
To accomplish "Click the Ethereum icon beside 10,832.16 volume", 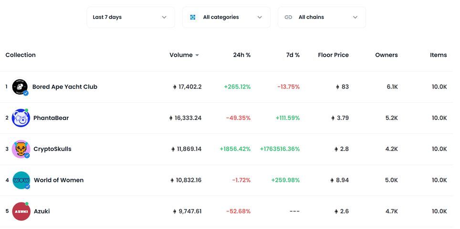I will (x=172, y=180).
